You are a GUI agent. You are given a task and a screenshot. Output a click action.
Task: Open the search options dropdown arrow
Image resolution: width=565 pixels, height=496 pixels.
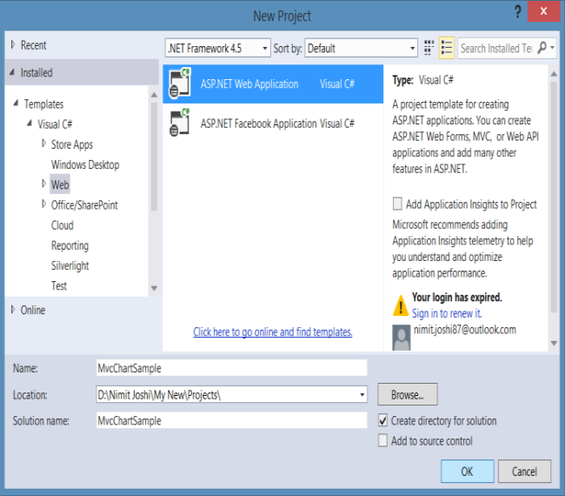(x=552, y=48)
